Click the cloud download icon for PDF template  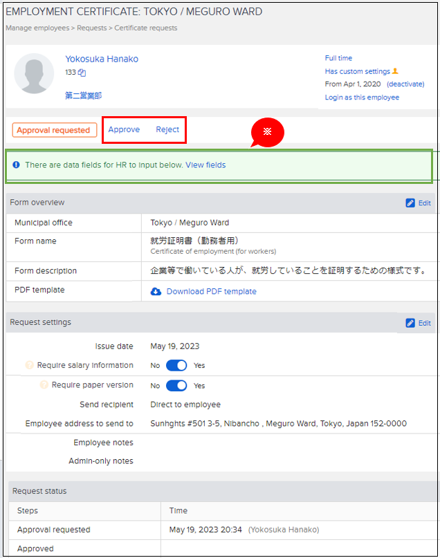(156, 292)
